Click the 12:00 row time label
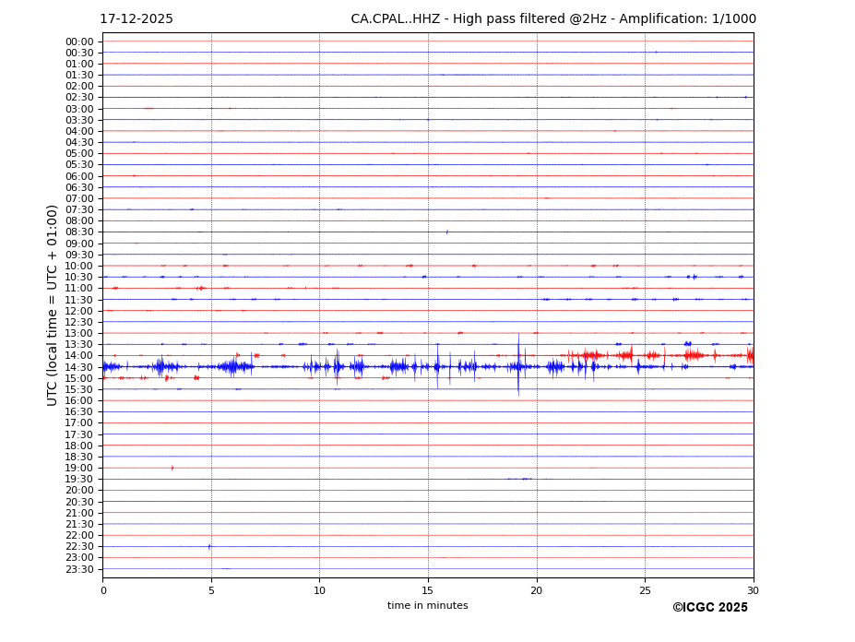The width and height of the screenshot is (855, 642). tap(79, 311)
